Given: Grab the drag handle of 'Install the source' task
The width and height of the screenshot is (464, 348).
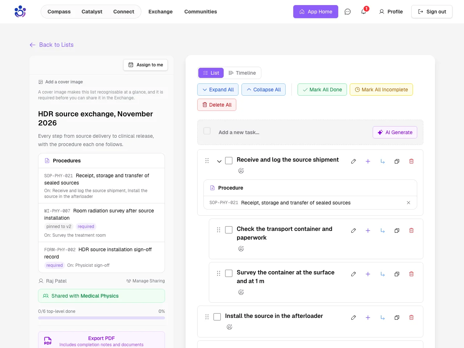Looking at the screenshot, I should [207, 317].
